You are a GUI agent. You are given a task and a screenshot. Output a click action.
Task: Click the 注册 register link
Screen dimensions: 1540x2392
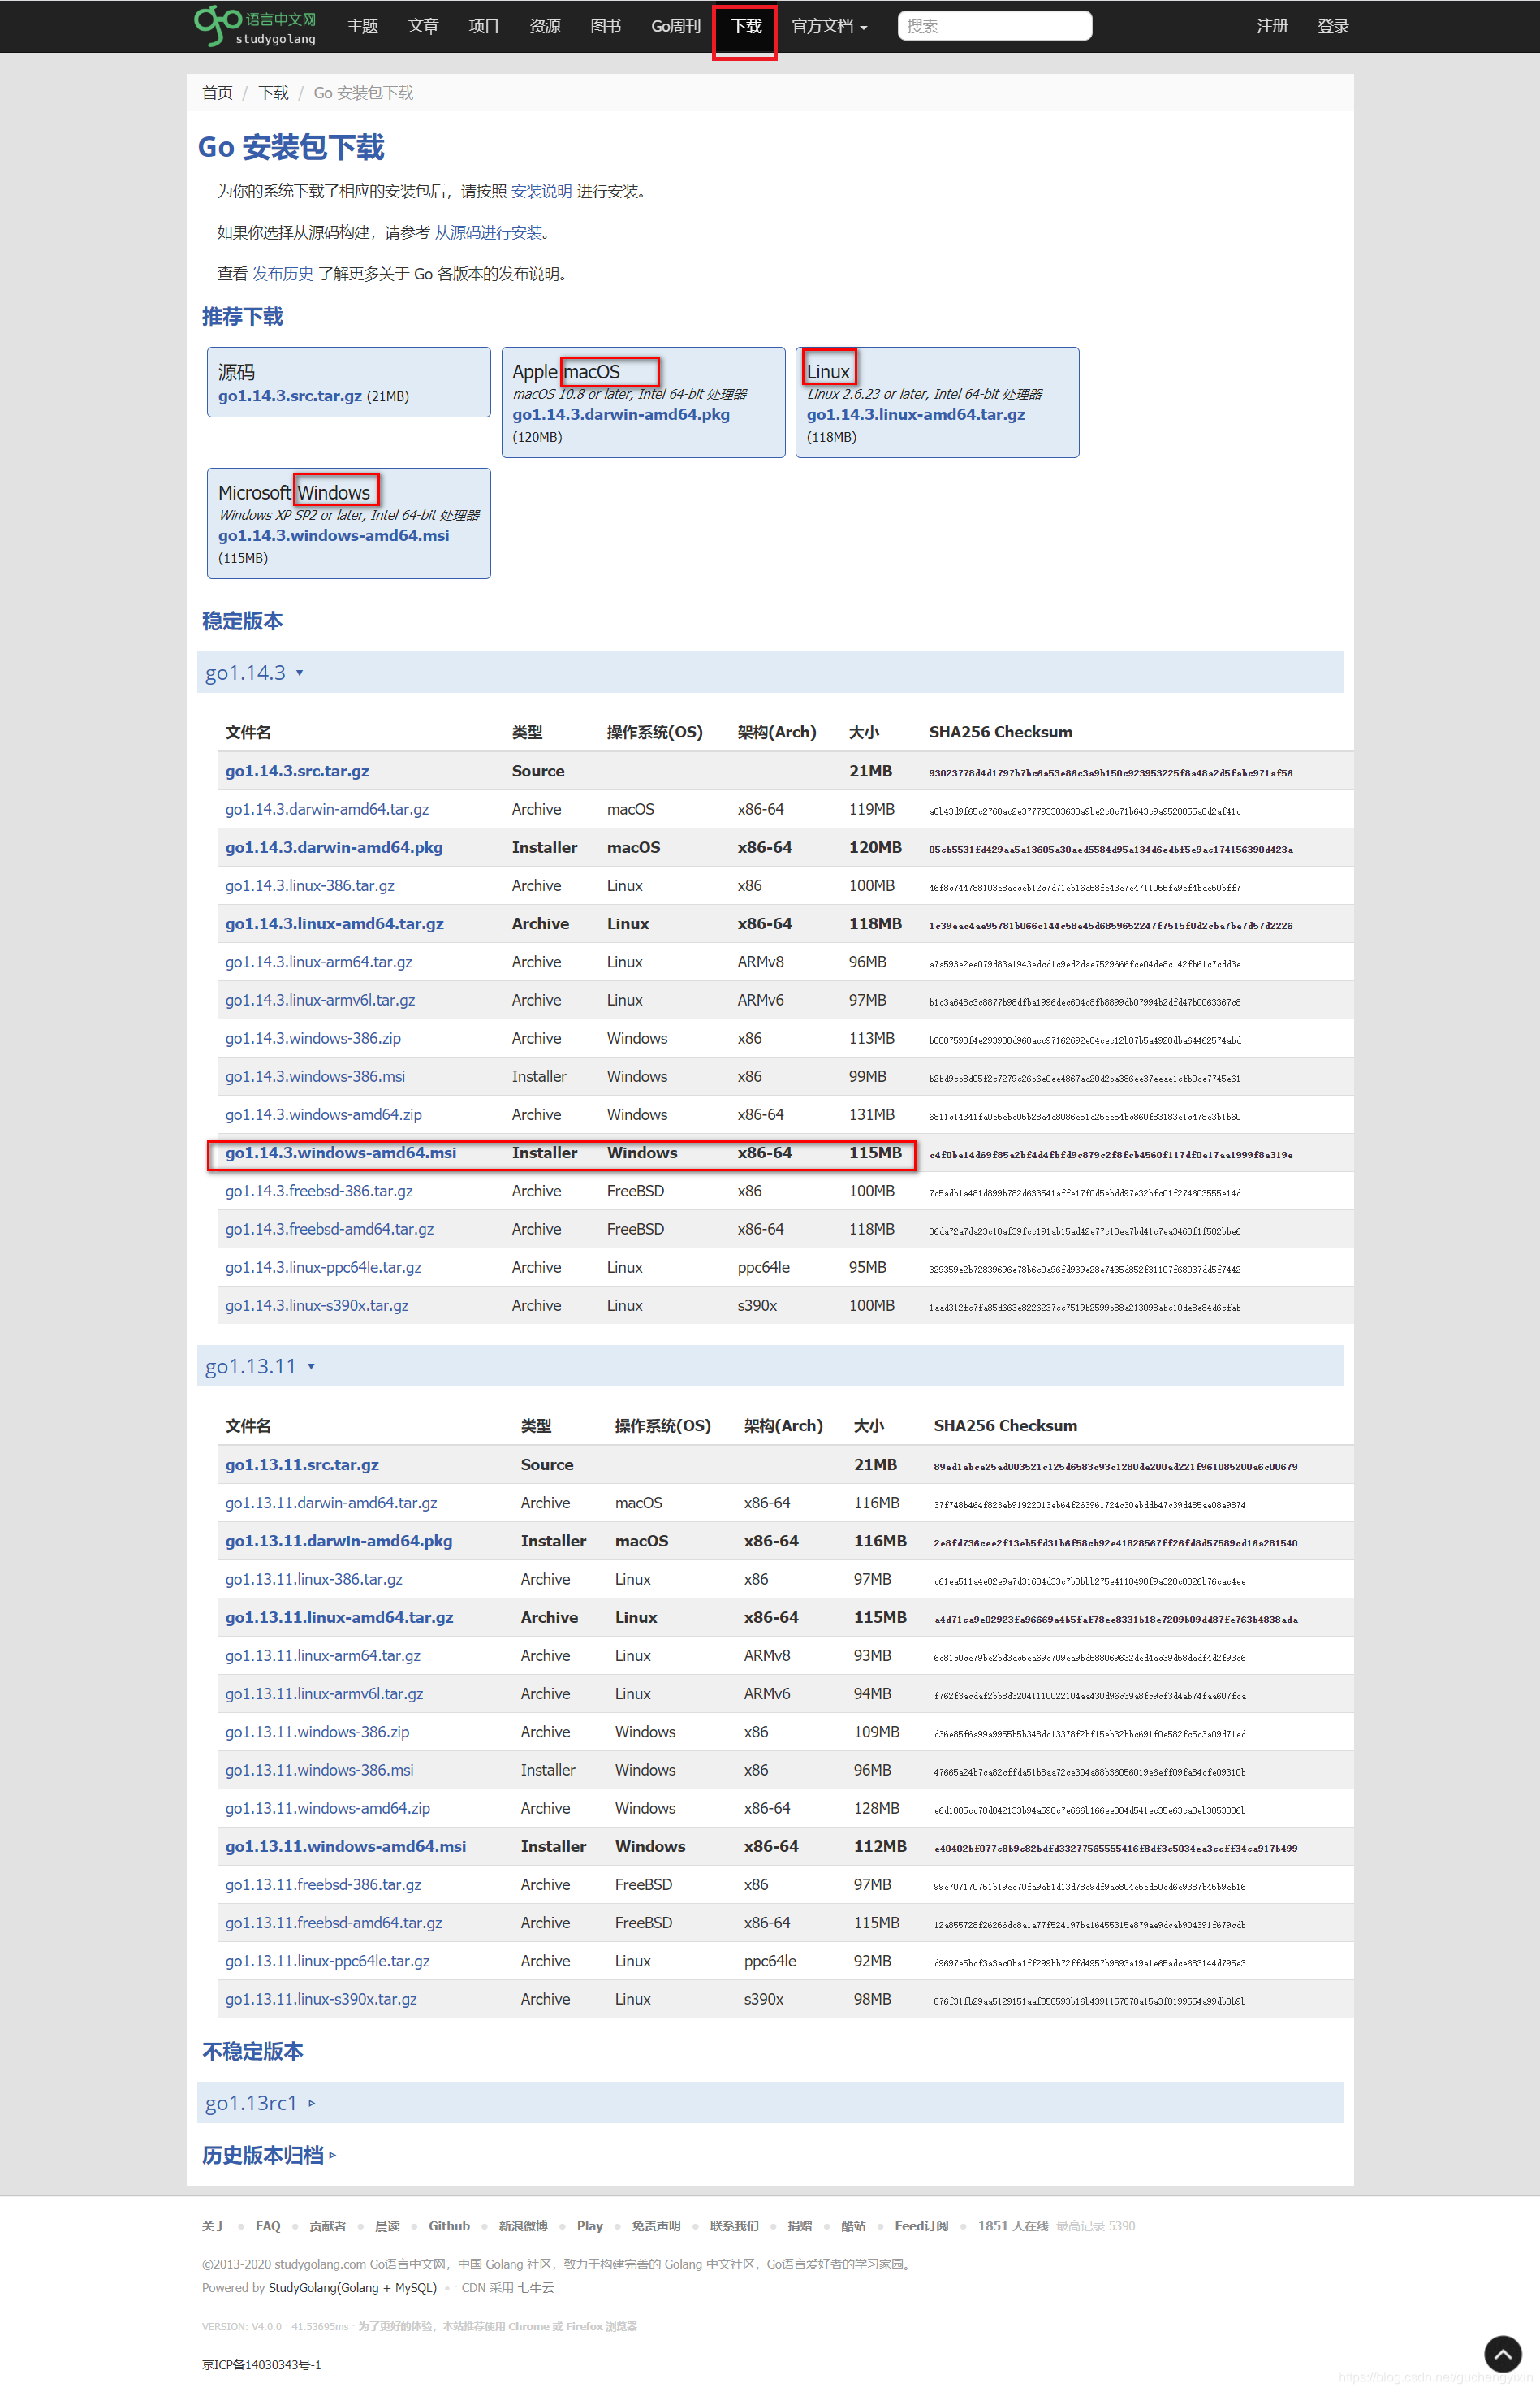point(1272,26)
